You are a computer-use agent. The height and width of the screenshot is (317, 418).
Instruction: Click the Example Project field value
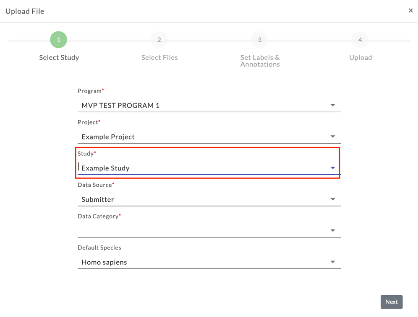point(108,137)
